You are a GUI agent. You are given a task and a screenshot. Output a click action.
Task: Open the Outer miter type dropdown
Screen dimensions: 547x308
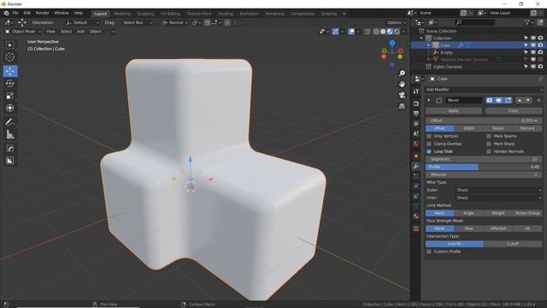pos(498,190)
